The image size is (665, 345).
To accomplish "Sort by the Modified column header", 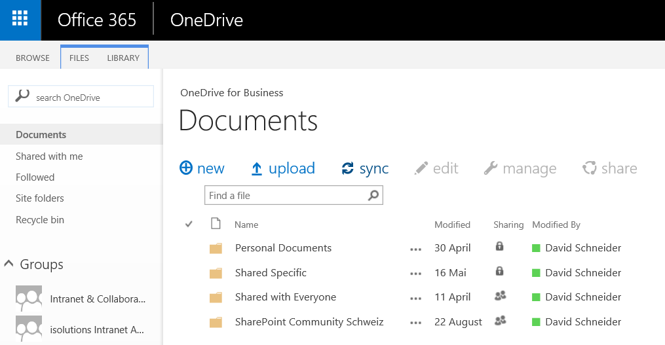I will coord(452,225).
